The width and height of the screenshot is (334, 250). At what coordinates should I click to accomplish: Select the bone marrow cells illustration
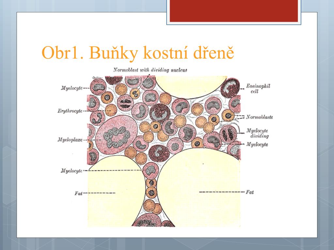[x=165, y=147]
